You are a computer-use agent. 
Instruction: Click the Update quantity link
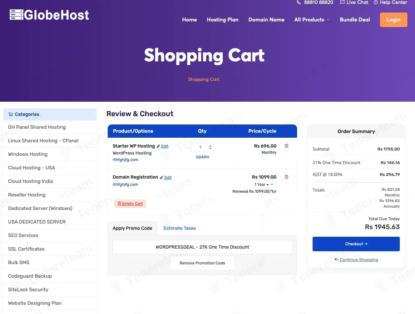202,157
